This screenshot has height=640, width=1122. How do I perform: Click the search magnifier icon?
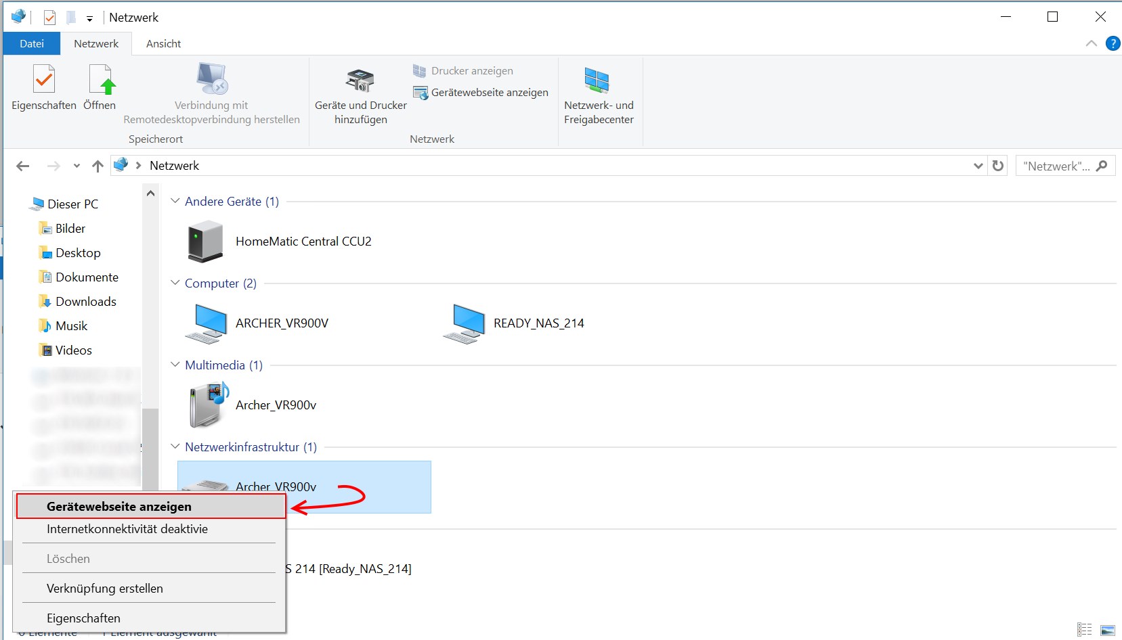point(1102,166)
